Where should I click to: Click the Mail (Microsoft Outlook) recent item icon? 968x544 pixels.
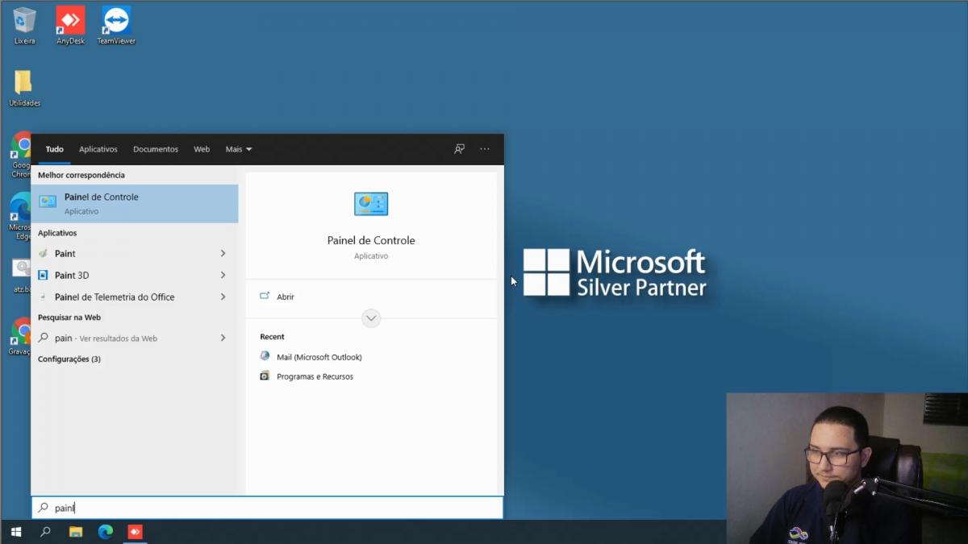tap(265, 356)
